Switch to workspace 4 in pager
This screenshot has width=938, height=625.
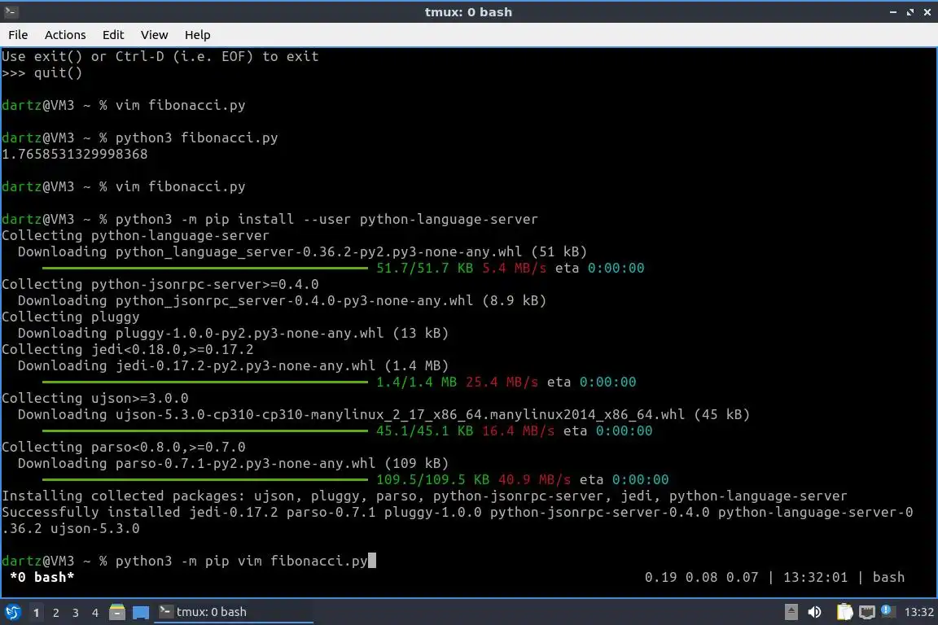coord(95,613)
